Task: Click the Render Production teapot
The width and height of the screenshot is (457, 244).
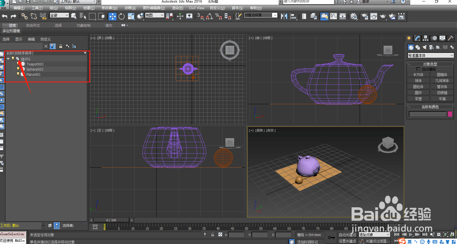Action: point(383,16)
